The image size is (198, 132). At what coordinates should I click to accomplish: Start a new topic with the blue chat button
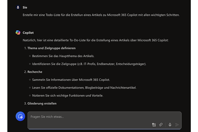[x=20, y=116]
